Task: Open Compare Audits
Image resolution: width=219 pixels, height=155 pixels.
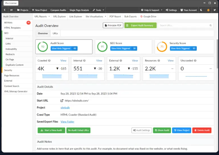Action: tap(58, 10)
